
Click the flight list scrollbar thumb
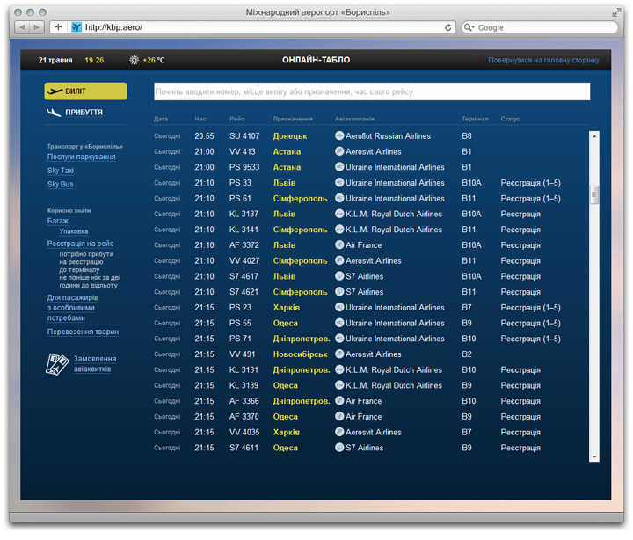(594, 195)
